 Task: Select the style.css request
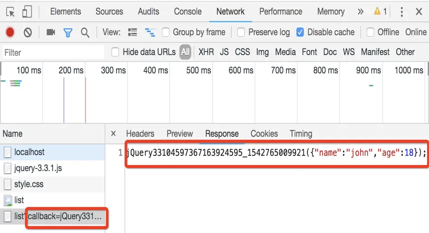52,184
